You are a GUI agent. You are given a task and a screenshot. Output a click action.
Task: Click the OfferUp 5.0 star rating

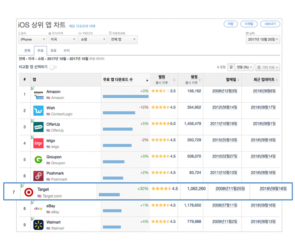coord(163,124)
